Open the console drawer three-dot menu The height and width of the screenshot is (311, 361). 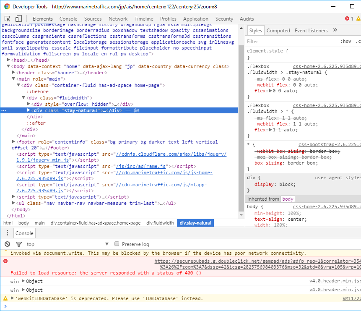pos(8,233)
